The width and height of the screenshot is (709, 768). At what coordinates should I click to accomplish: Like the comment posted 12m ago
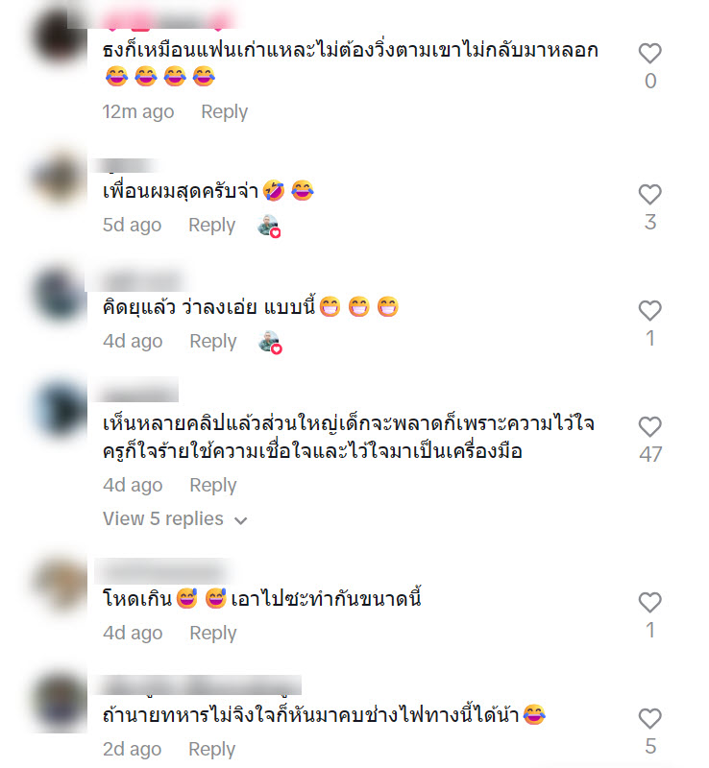point(649,54)
